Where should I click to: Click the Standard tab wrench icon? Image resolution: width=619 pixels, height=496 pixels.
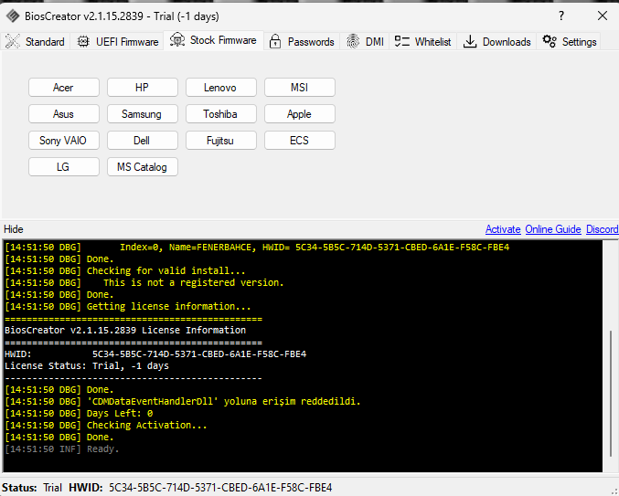pos(13,42)
